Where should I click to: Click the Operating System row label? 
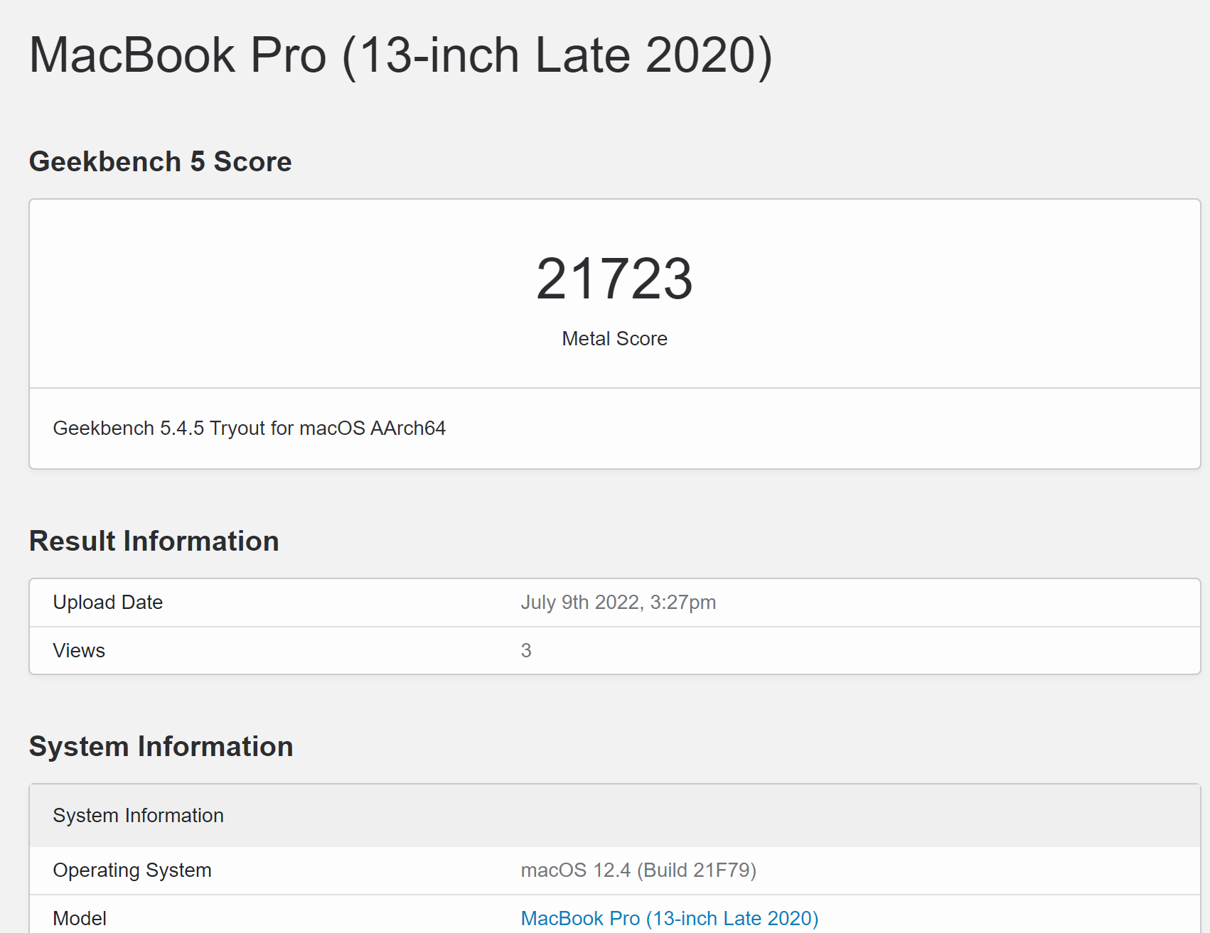[x=132, y=870]
